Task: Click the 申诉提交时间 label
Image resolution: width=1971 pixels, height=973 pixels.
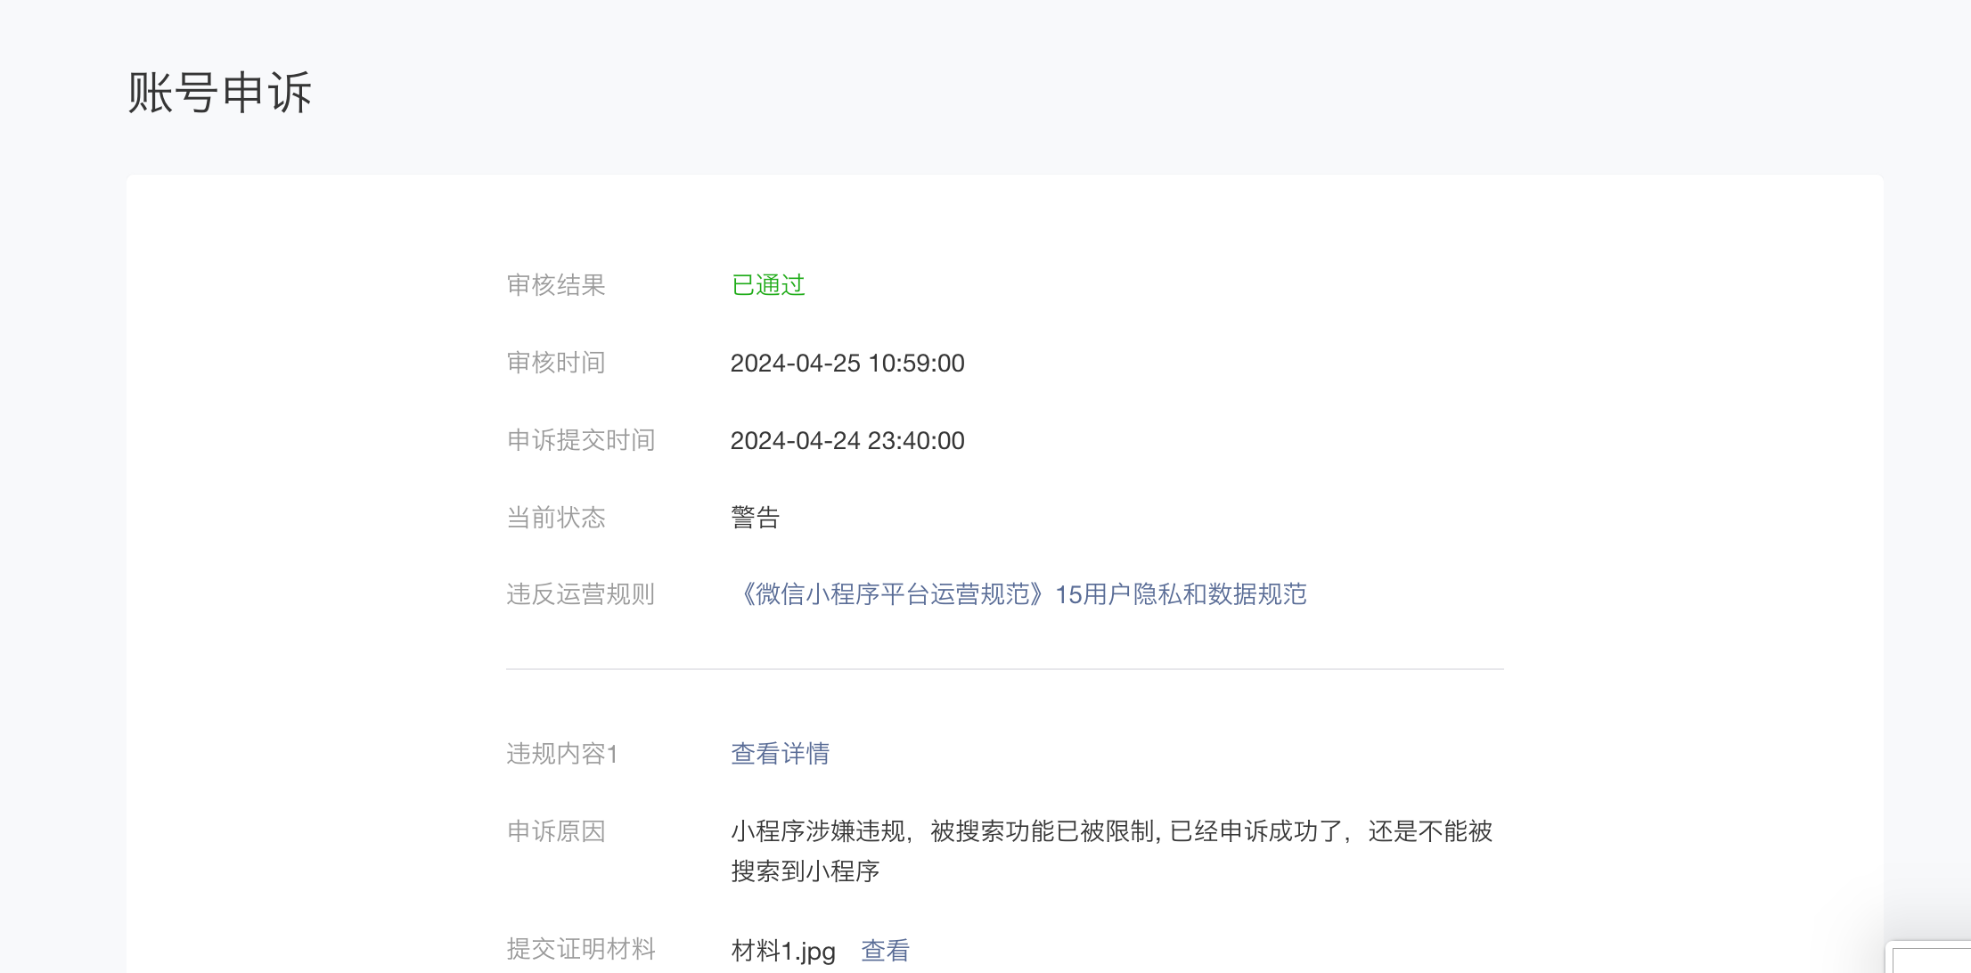Action: pos(580,440)
